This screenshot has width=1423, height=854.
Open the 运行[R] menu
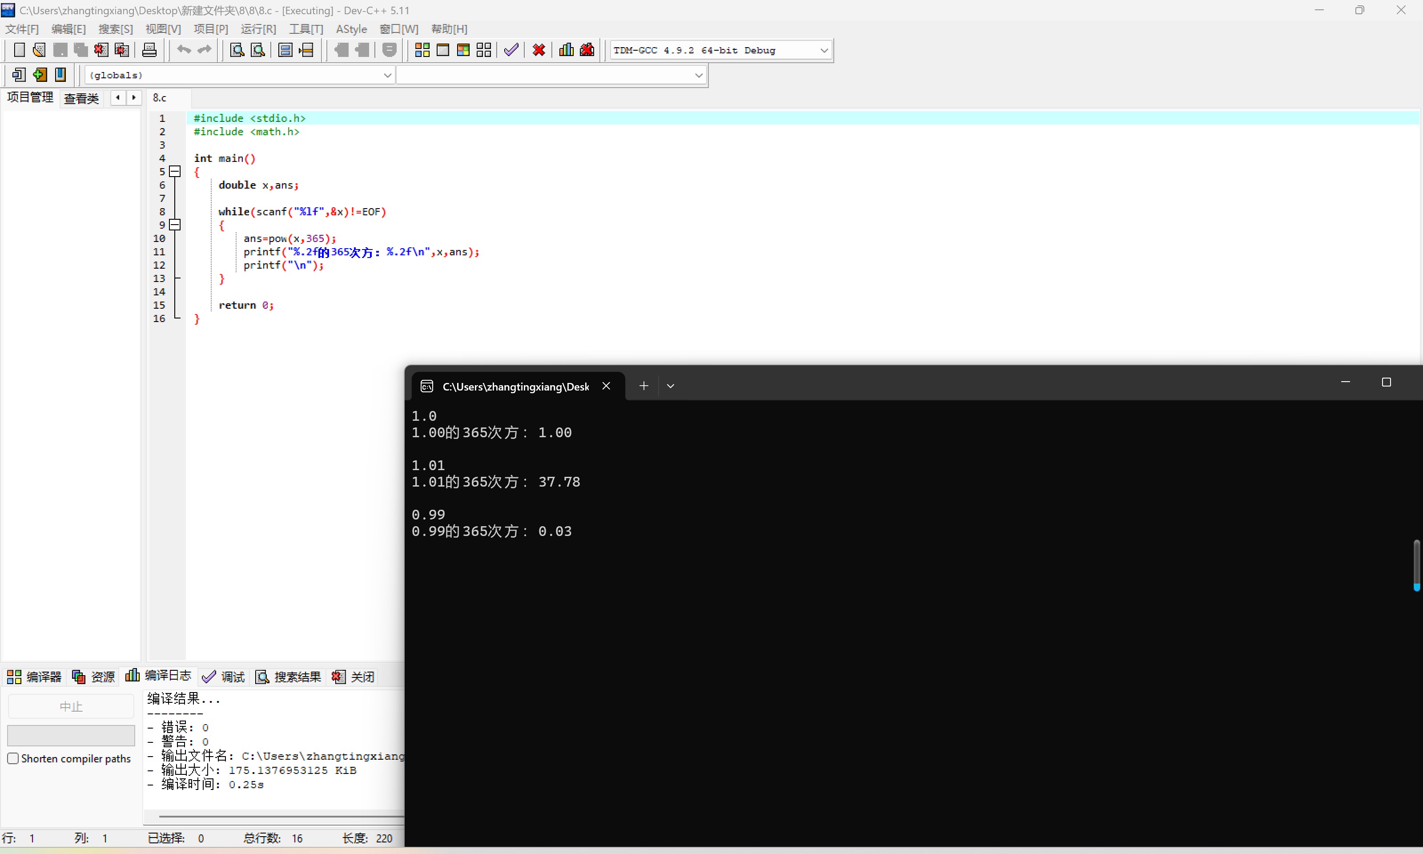258,29
